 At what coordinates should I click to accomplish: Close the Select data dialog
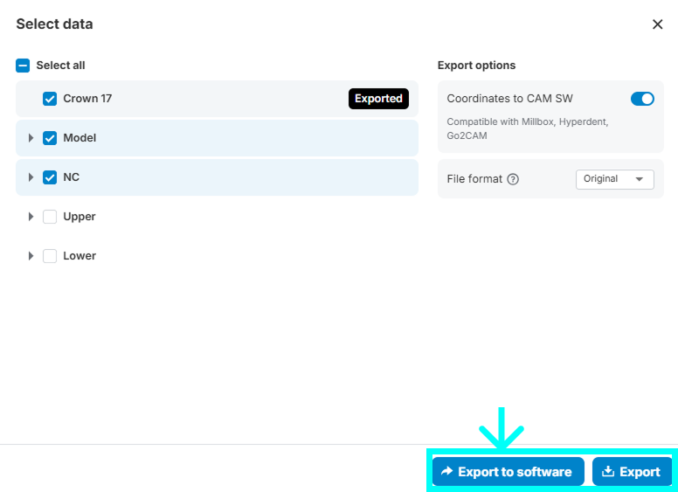pos(658,24)
